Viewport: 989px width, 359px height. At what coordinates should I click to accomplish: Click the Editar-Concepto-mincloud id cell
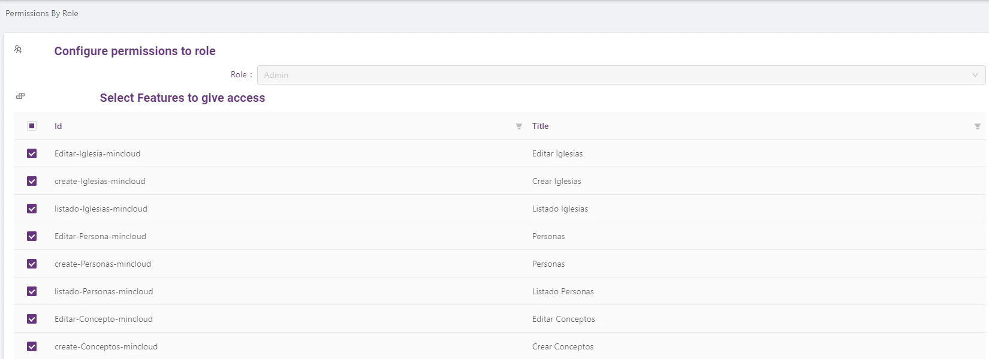[104, 319]
